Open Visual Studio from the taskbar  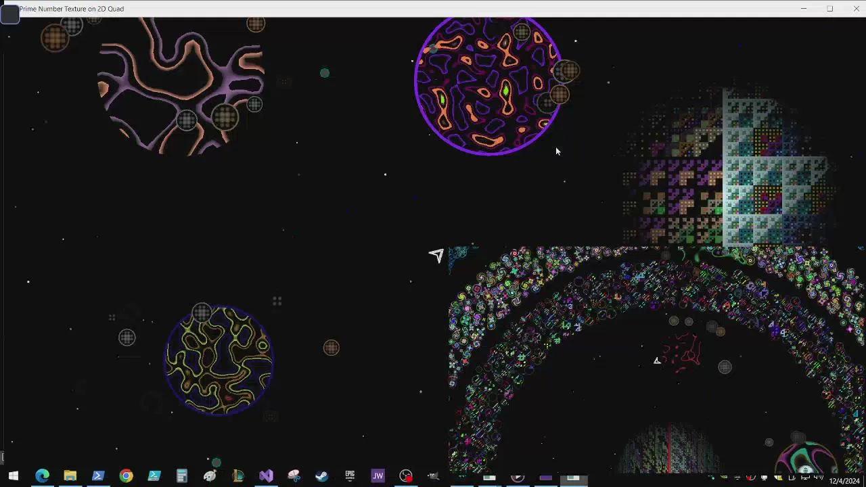click(266, 476)
